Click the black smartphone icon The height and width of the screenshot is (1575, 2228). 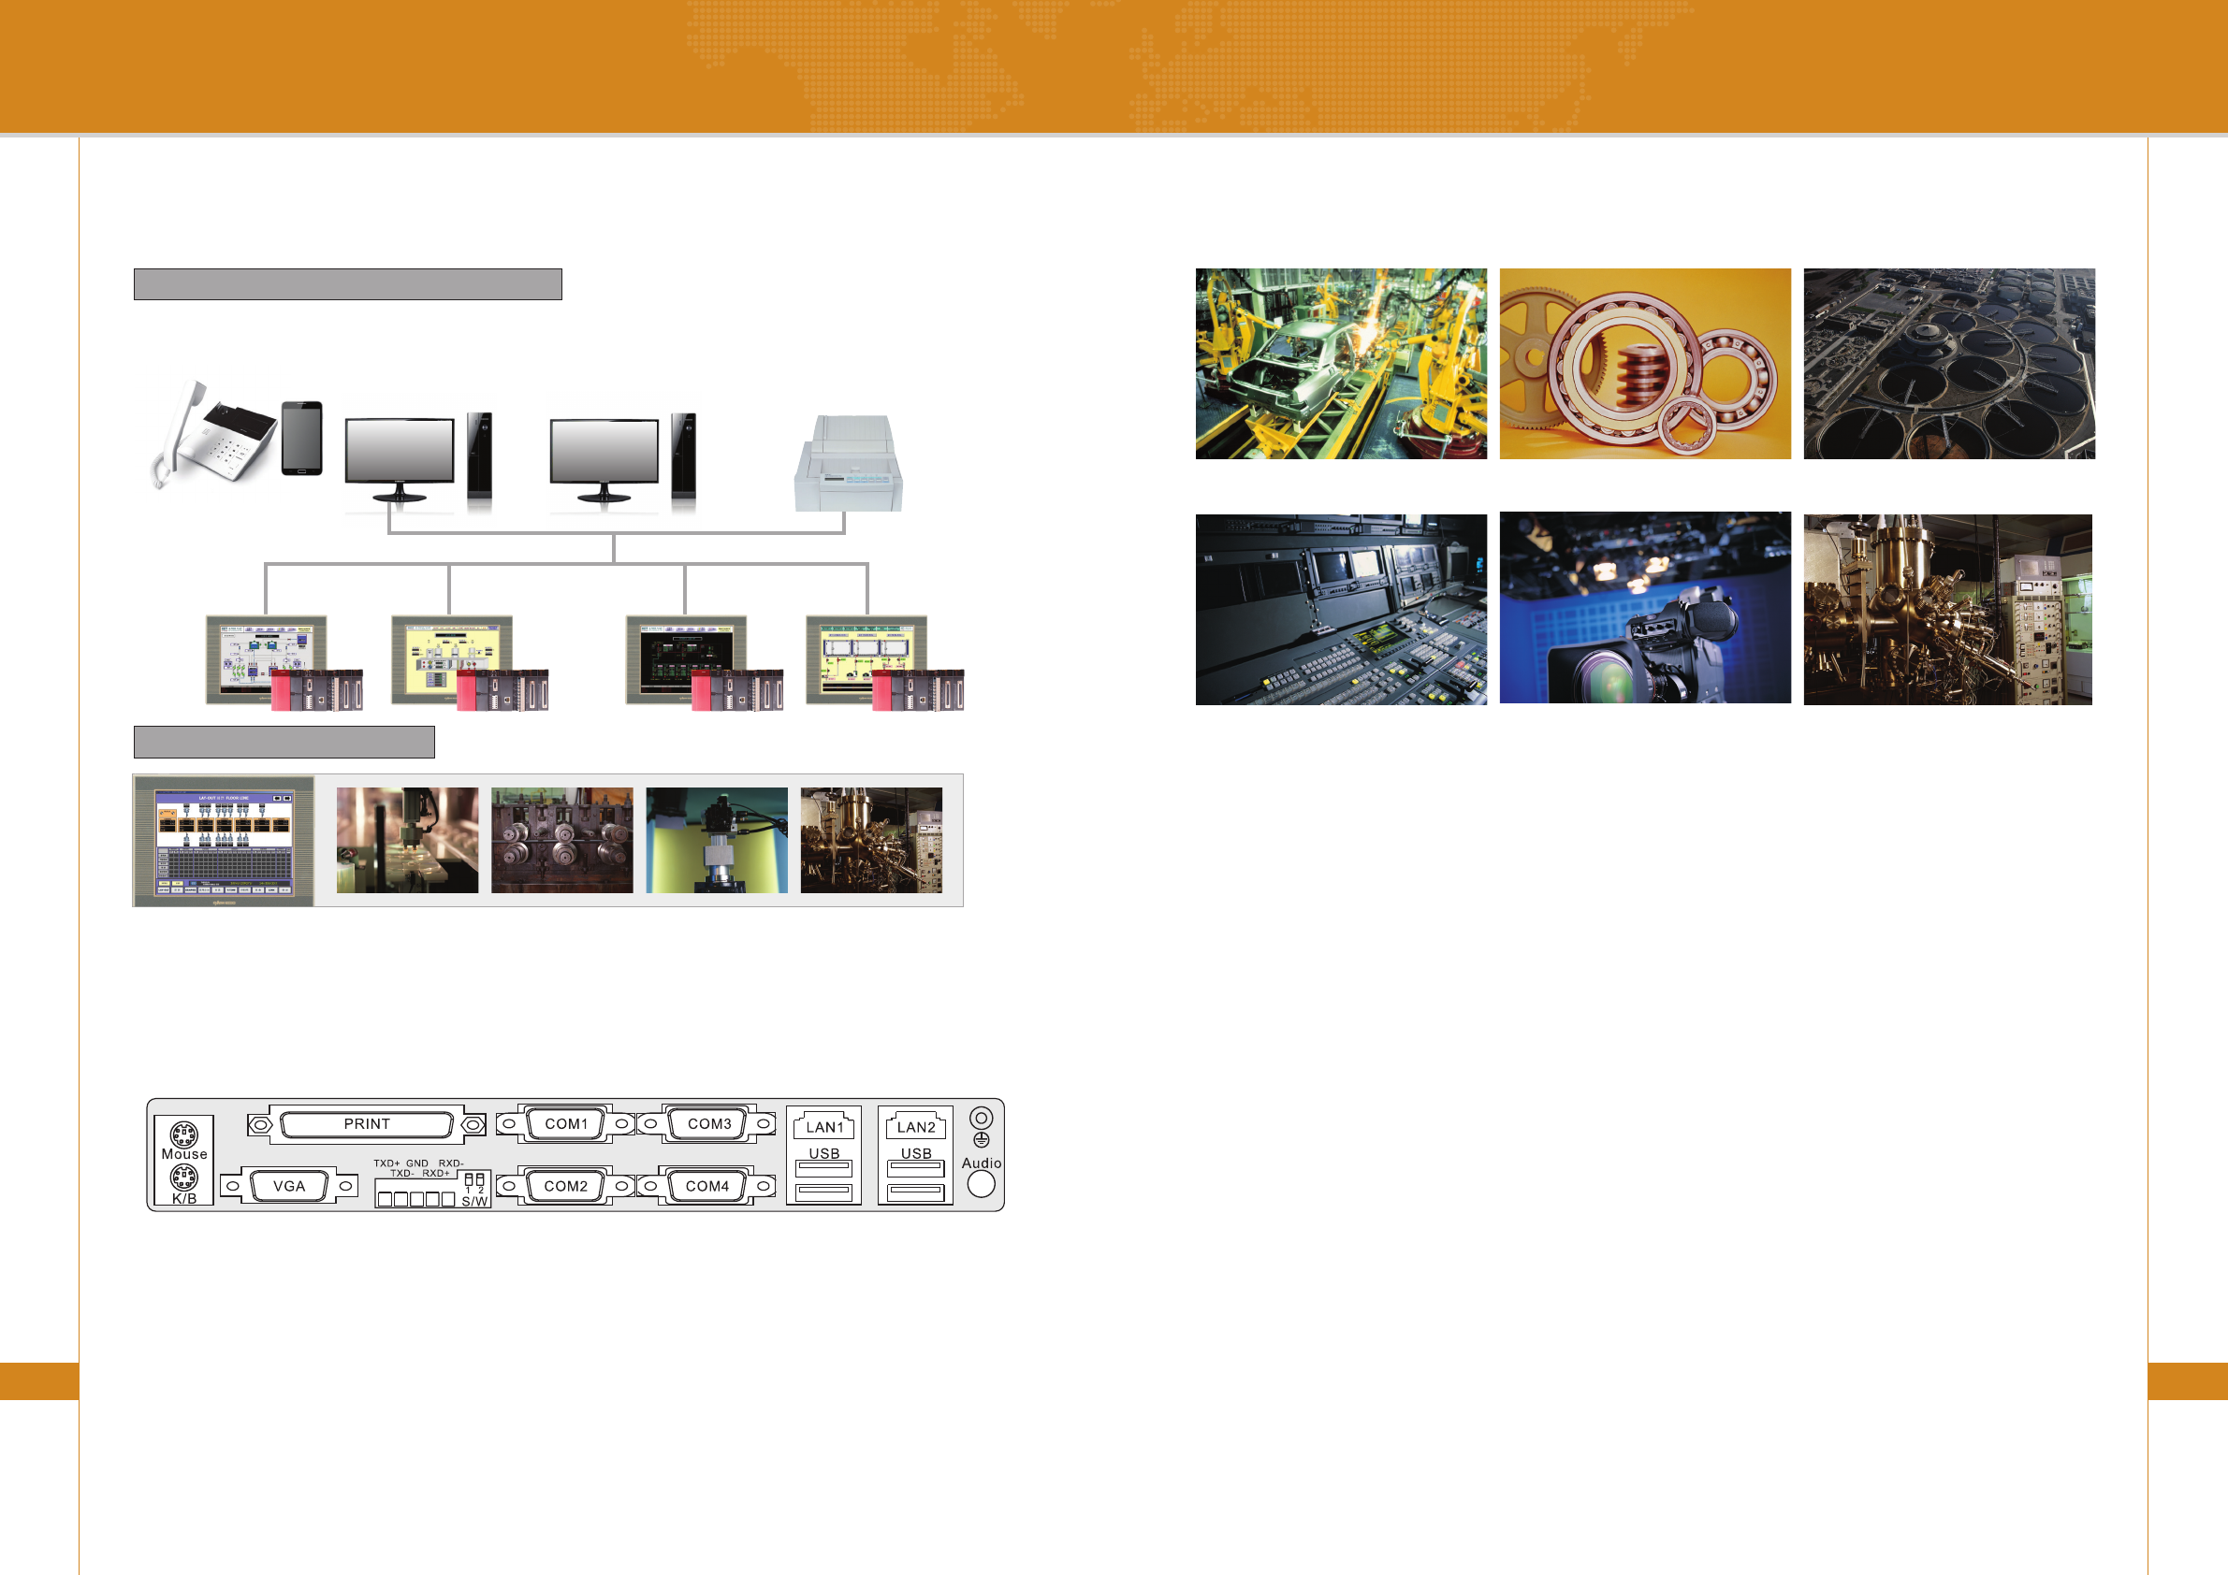[x=302, y=439]
